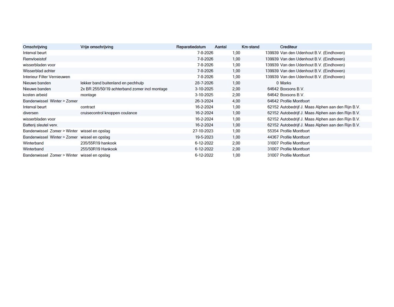This screenshot has height=307, width=394.
Task: Click 'cruisecontrol knoppen coulance' text
Action: pyautogui.click(x=109, y=113)
